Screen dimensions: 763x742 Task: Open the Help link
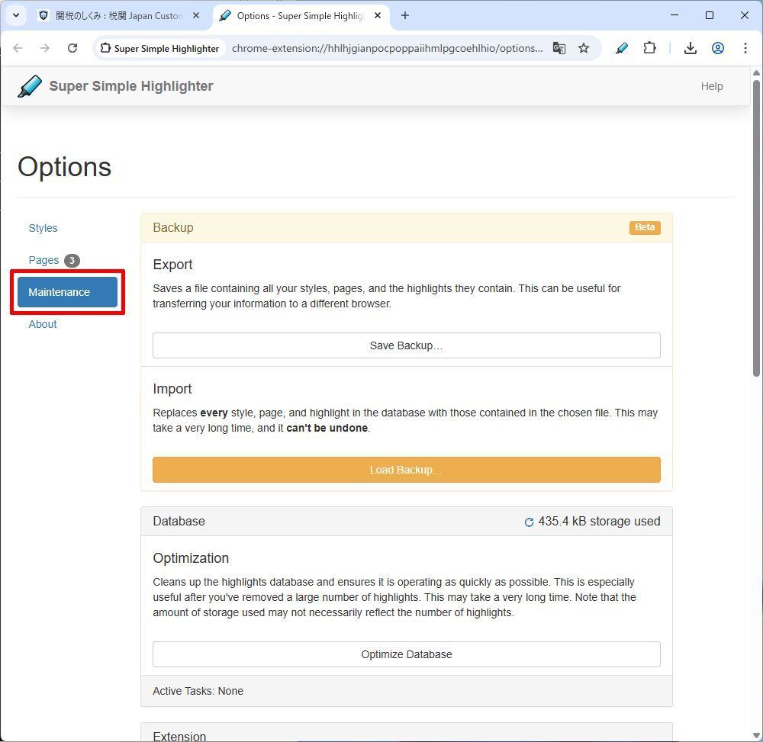[x=711, y=86]
